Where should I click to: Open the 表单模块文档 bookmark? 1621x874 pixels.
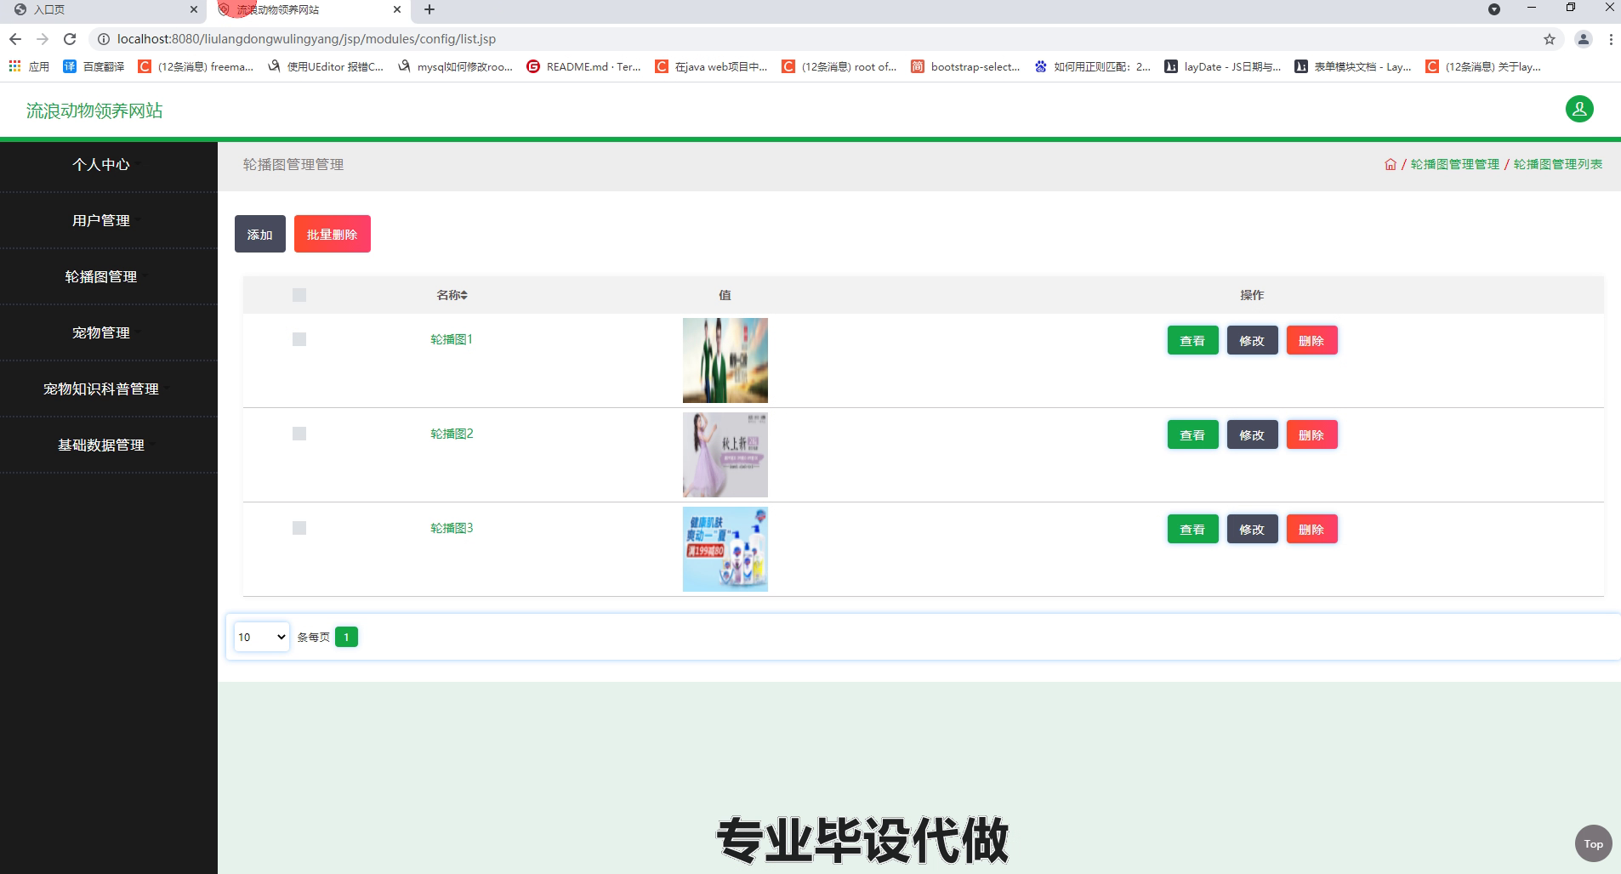point(1352,66)
